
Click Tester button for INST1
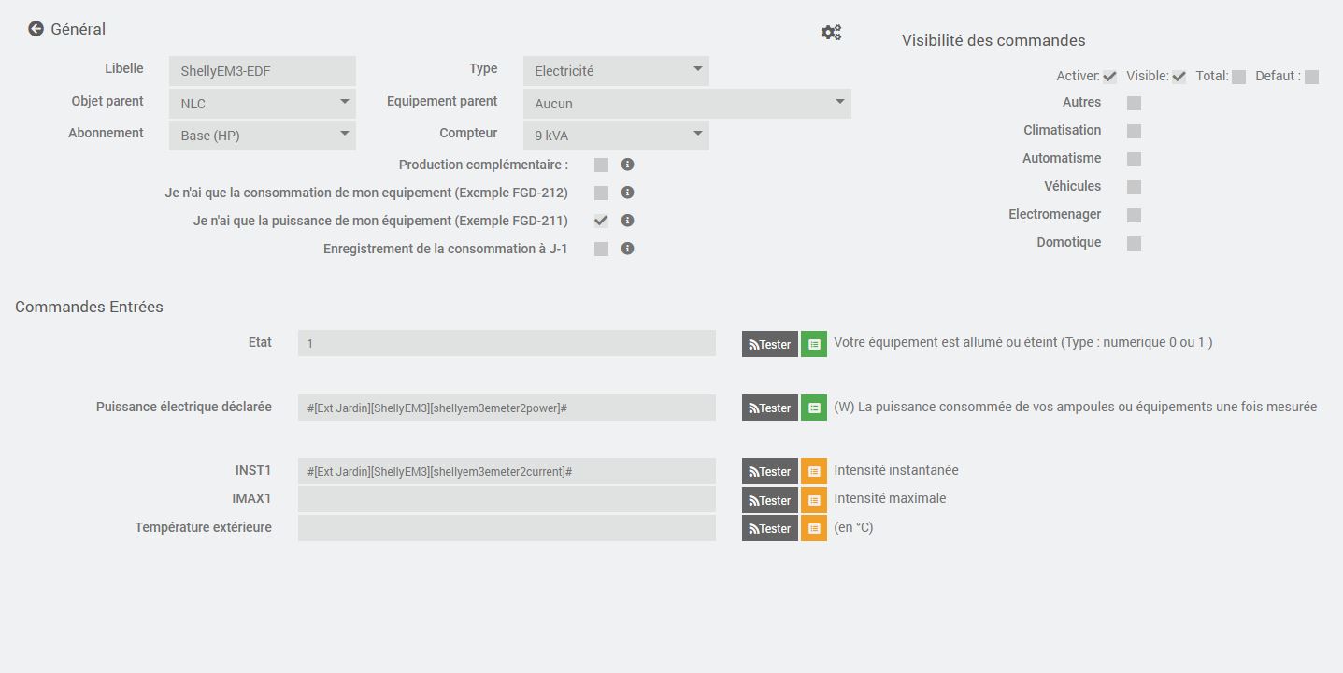pos(770,471)
